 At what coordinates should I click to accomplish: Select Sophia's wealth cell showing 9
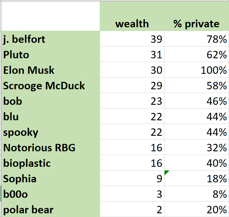(x=132, y=179)
